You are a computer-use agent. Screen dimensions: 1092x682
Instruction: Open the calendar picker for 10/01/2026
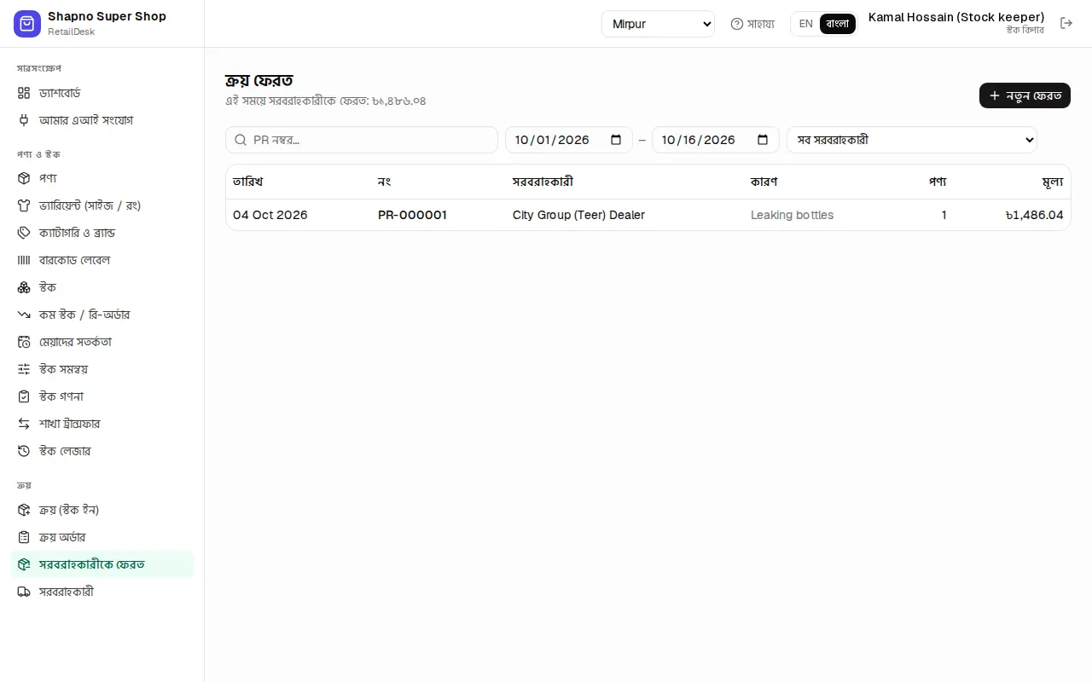(x=616, y=140)
